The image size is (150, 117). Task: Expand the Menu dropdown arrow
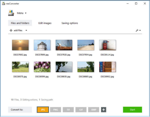coord(26,13)
